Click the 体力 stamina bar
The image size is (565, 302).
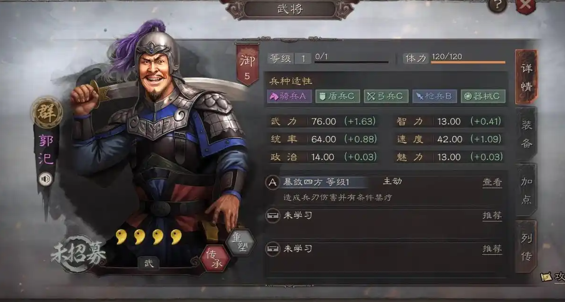pos(468,62)
